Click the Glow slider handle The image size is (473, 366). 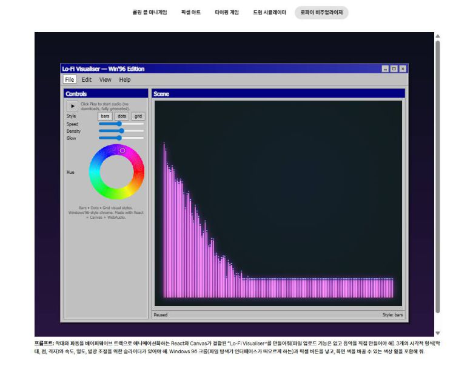(x=119, y=138)
